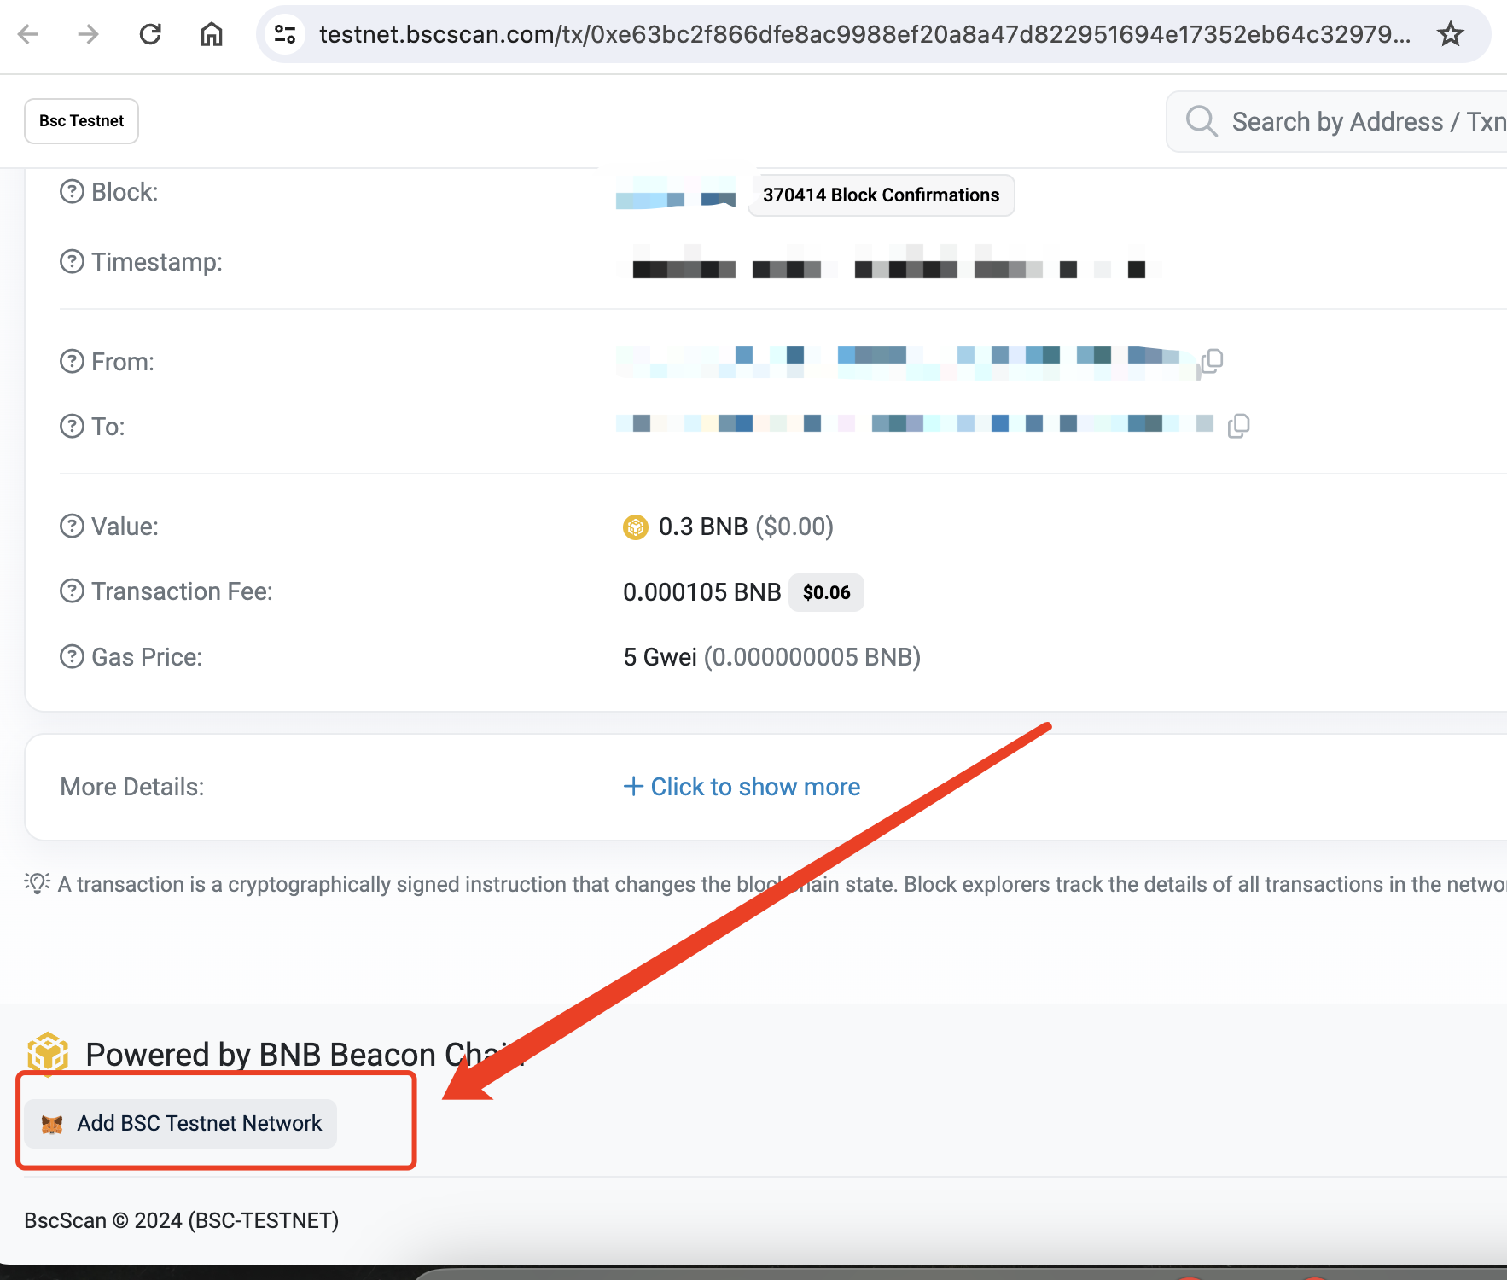Viewport: 1507px width, 1280px height.
Task: Click the Gas Price label
Action: click(147, 657)
